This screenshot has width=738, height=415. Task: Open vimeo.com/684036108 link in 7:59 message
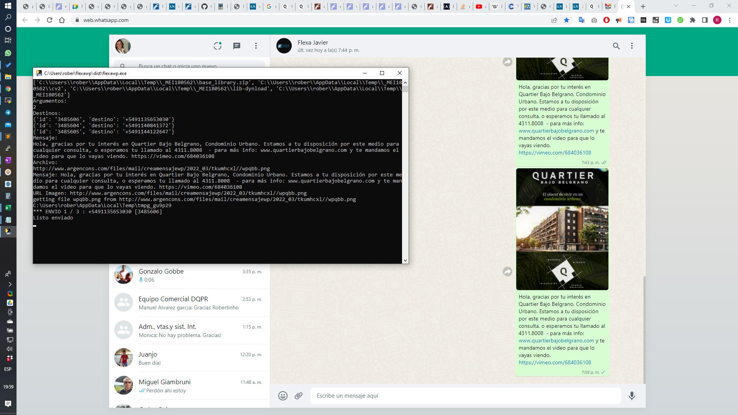click(x=555, y=362)
